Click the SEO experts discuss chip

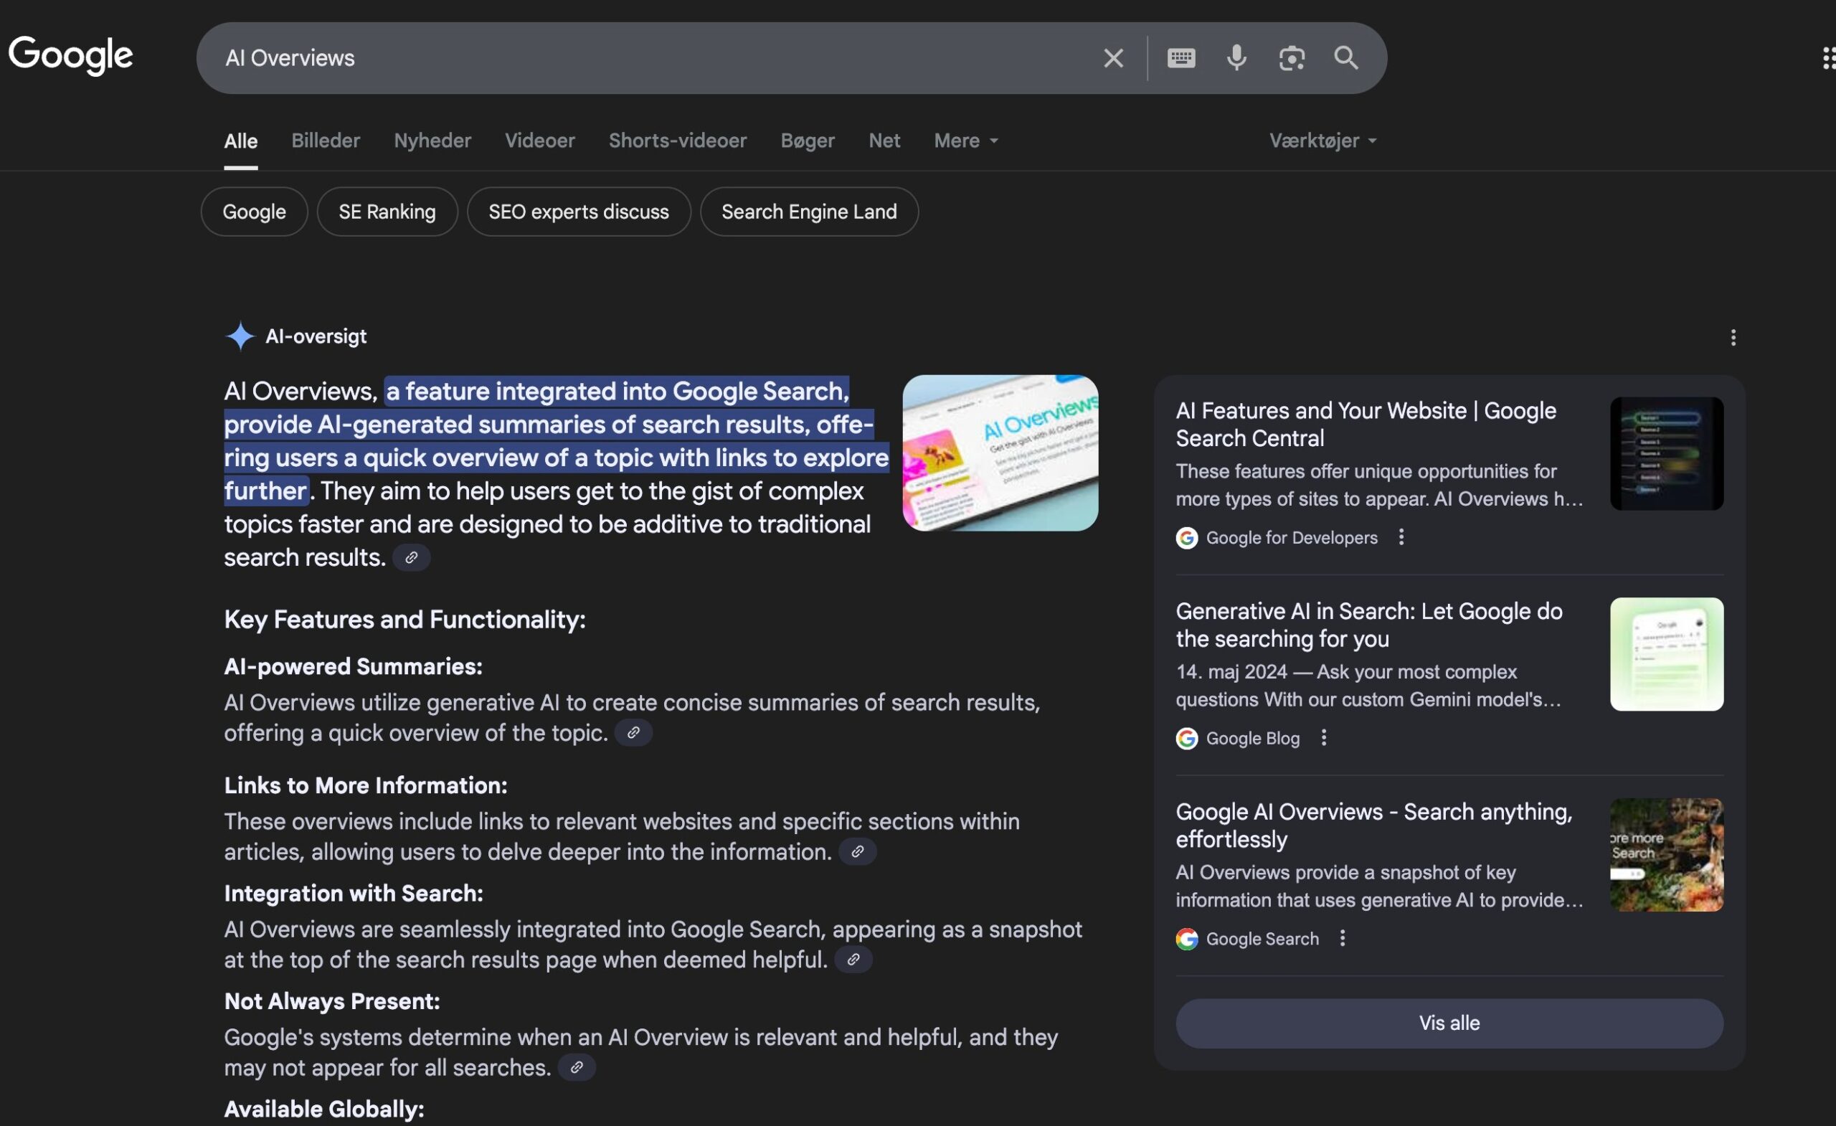(x=578, y=212)
